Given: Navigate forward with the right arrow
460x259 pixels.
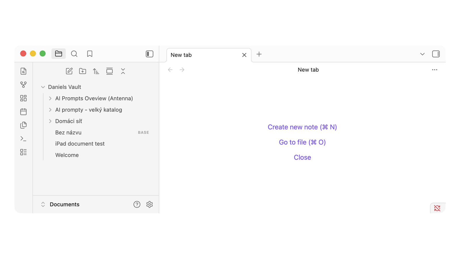Looking at the screenshot, I should pyautogui.click(x=182, y=70).
